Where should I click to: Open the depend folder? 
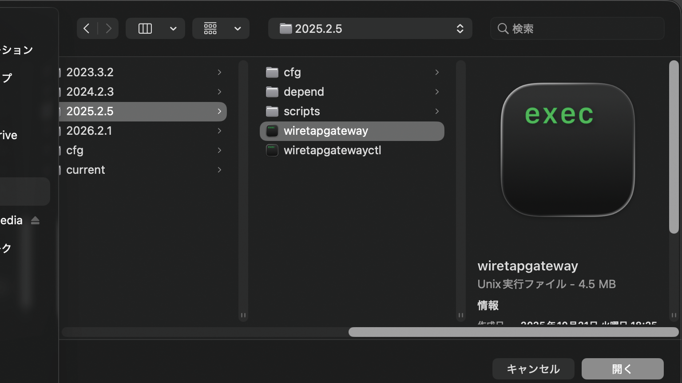click(x=304, y=92)
